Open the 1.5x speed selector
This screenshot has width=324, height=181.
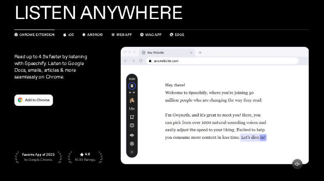[132, 109]
